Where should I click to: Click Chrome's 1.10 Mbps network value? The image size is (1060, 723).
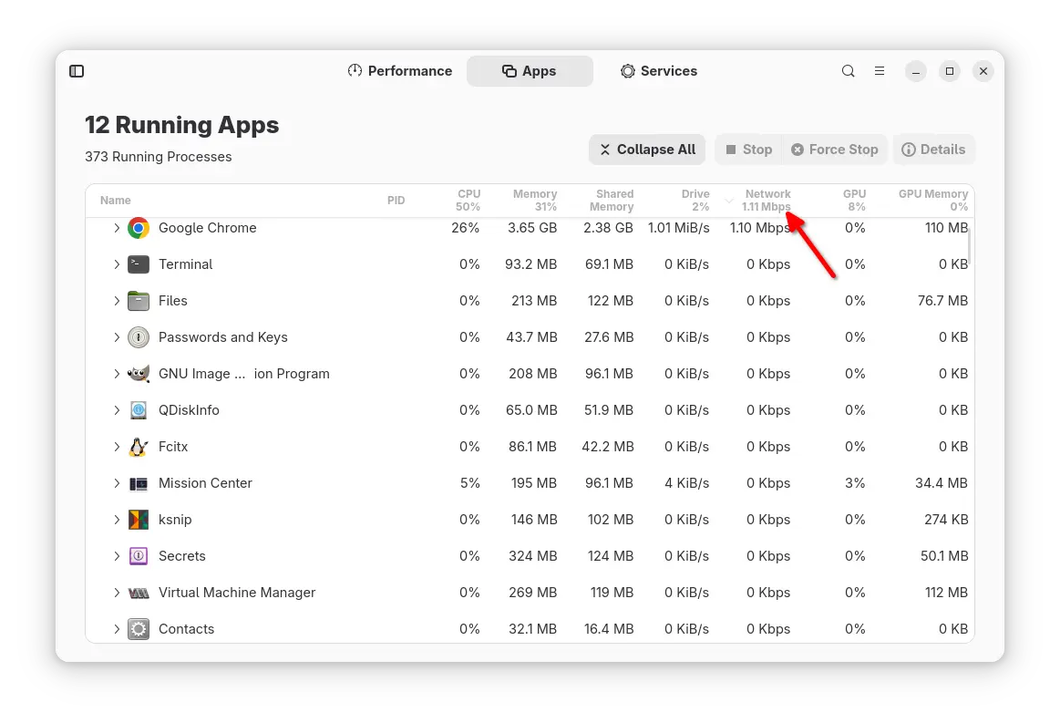(760, 228)
